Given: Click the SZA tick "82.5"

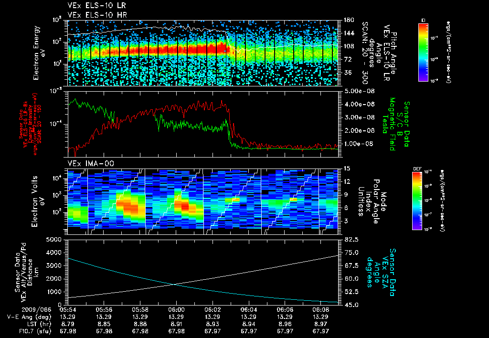Looking at the screenshot, I should point(351,240).
